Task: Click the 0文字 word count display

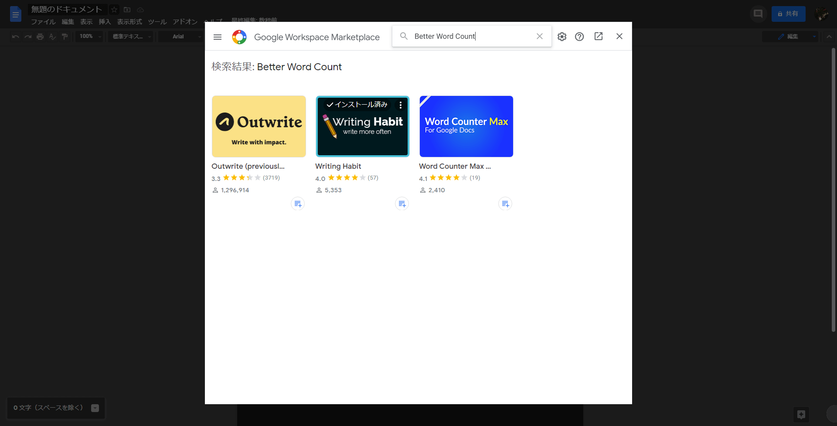Action: pyautogui.click(x=48, y=408)
